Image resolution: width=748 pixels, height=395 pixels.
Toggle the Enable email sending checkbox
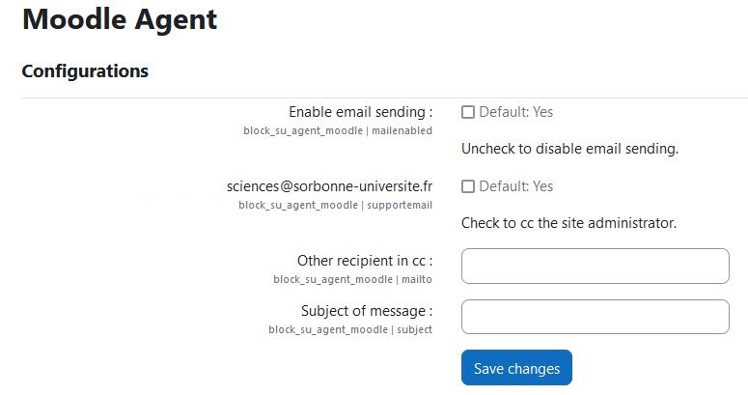(468, 112)
